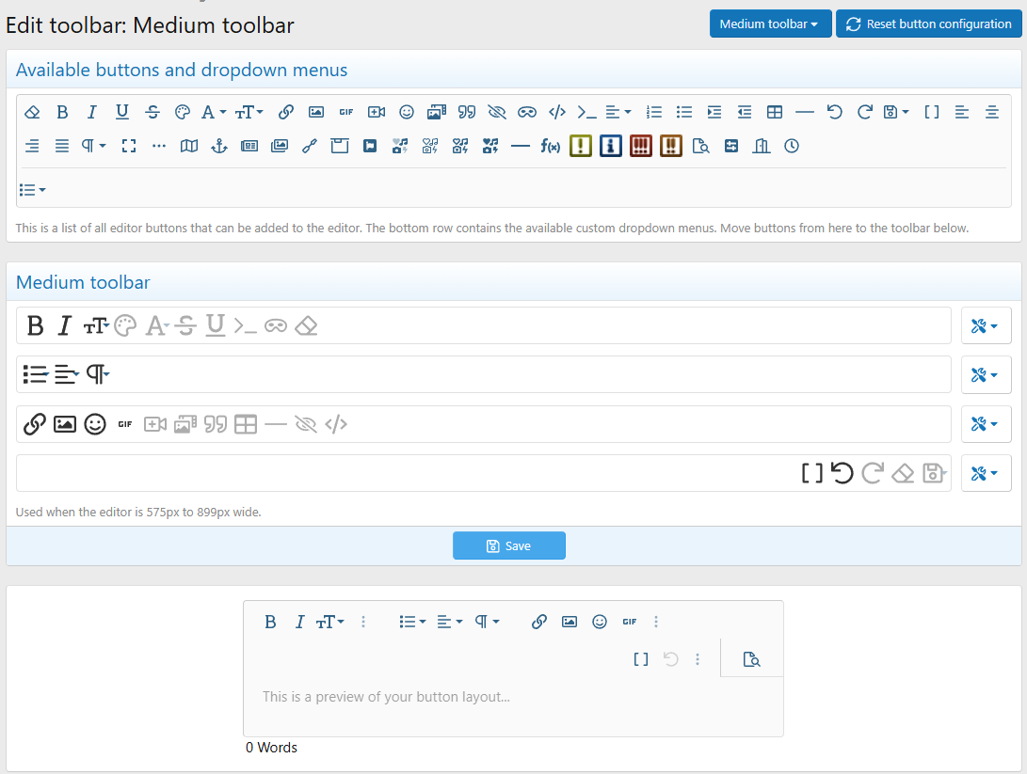Click the Save button
The height and width of the screenshot is (774, 1027).
pyautogui.click(x=509, y=545)
